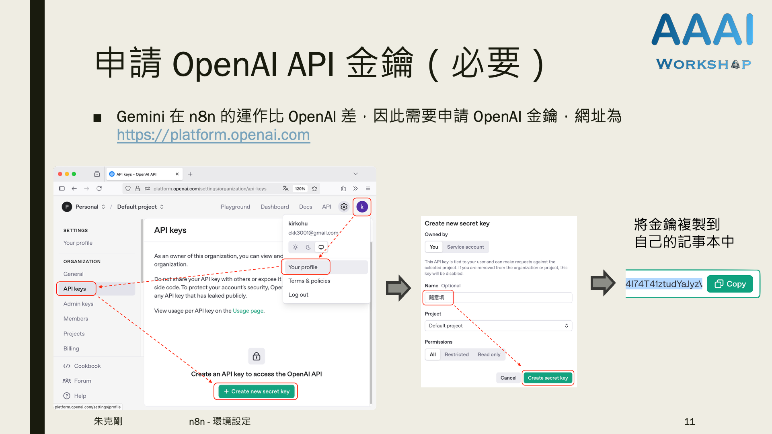
Task: Open settings gear icon in header
Action: click(344, 207)
